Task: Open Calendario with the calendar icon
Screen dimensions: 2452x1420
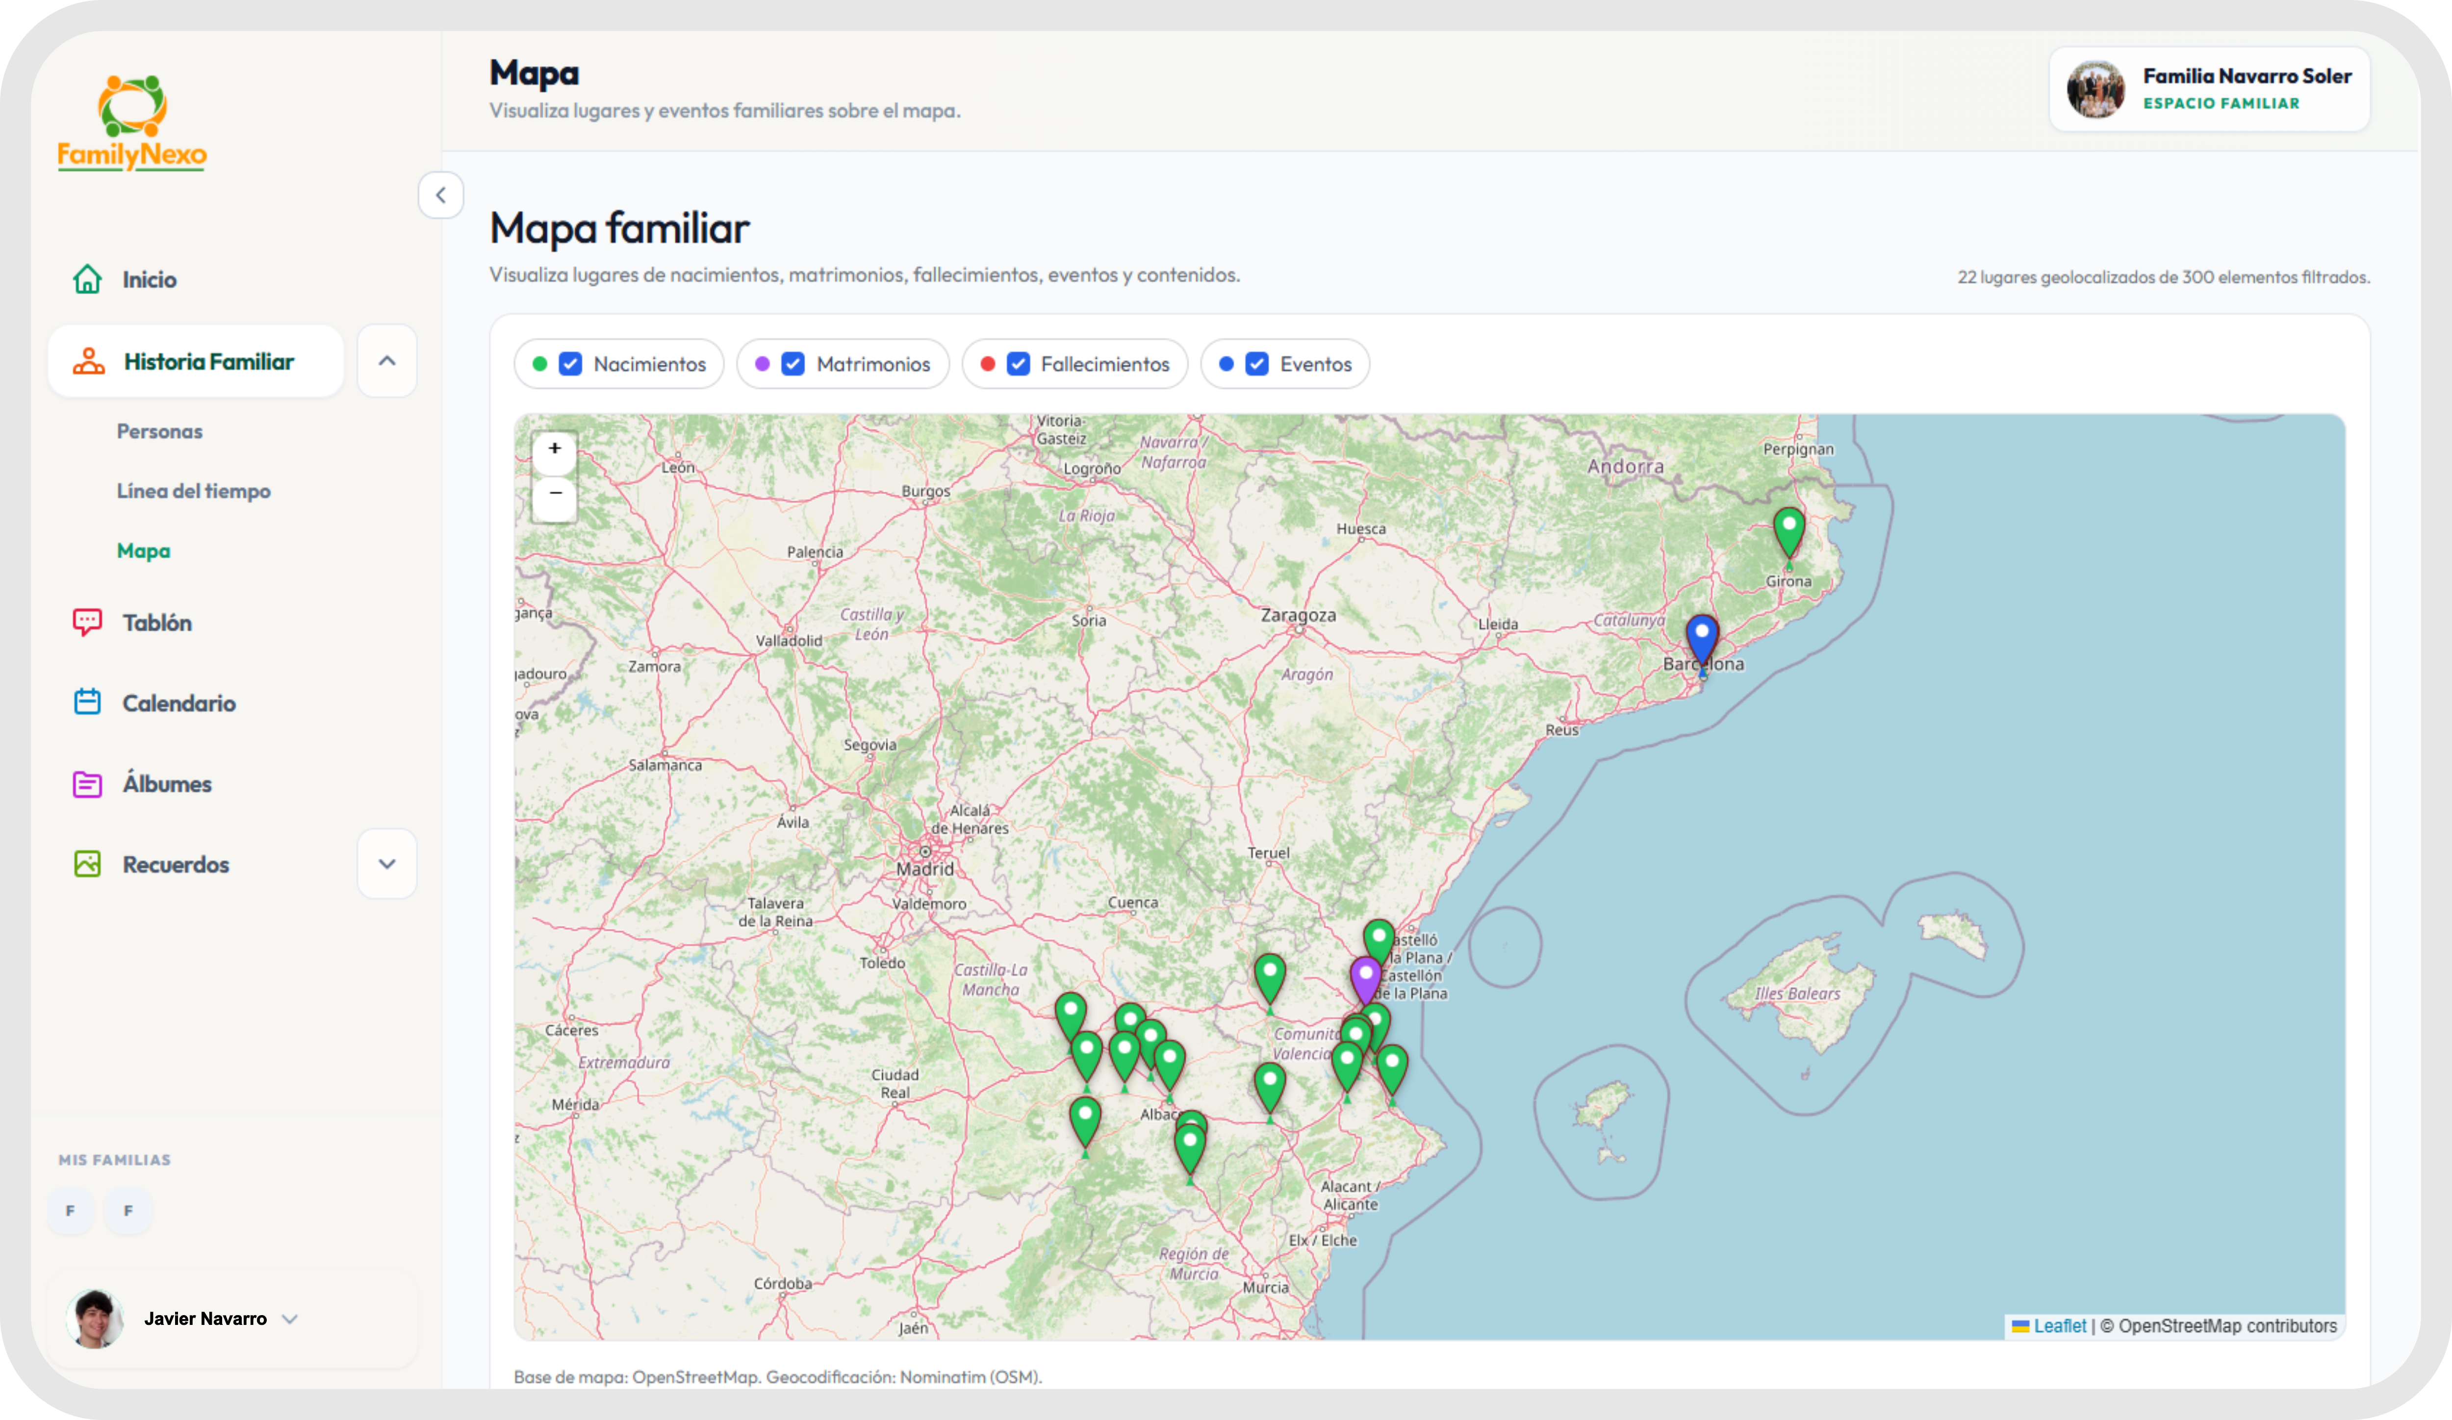Action: [88, 702]
